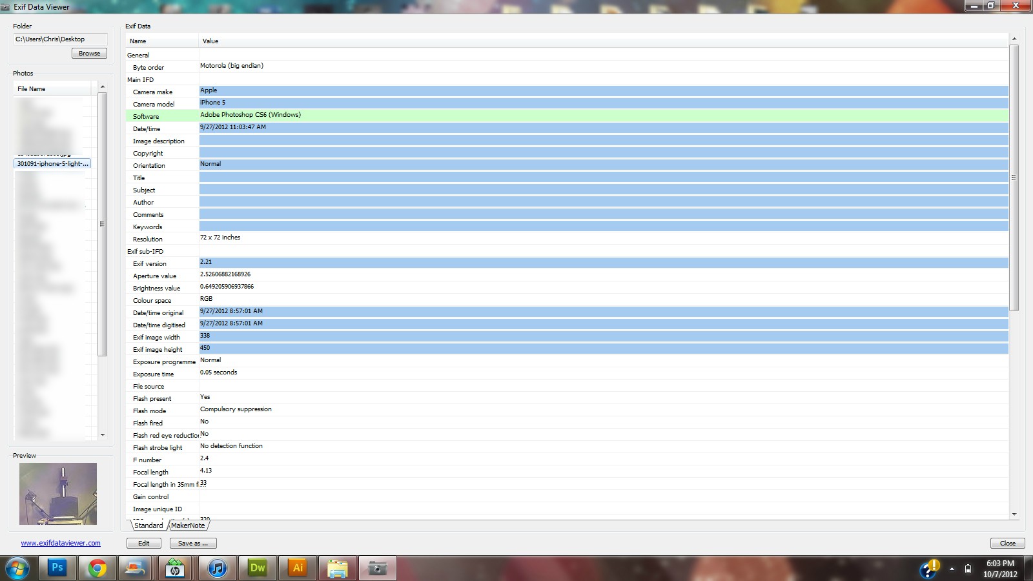Select the No detection function value
The image size is (1033, 581).
(231, 446)
